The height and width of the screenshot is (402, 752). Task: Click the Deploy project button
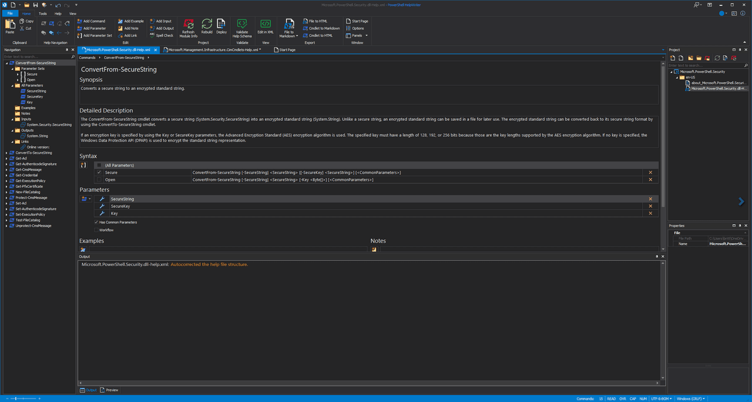point(221,26)
